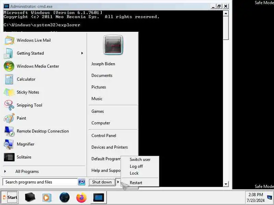Click the search magnifier icon
This screenshot has width=274, height=205.
click(82, 182)
